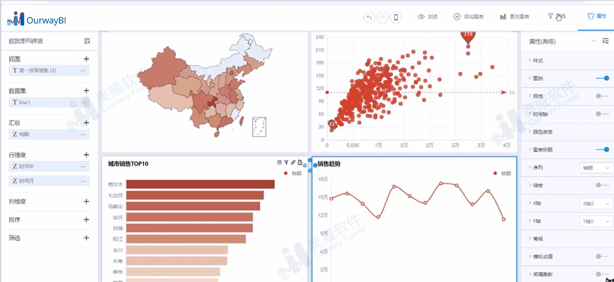
Task: Select the line1 dataset item
Action: click(49, 102)
